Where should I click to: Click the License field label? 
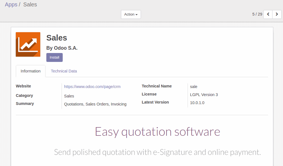(x=149, y=94)
